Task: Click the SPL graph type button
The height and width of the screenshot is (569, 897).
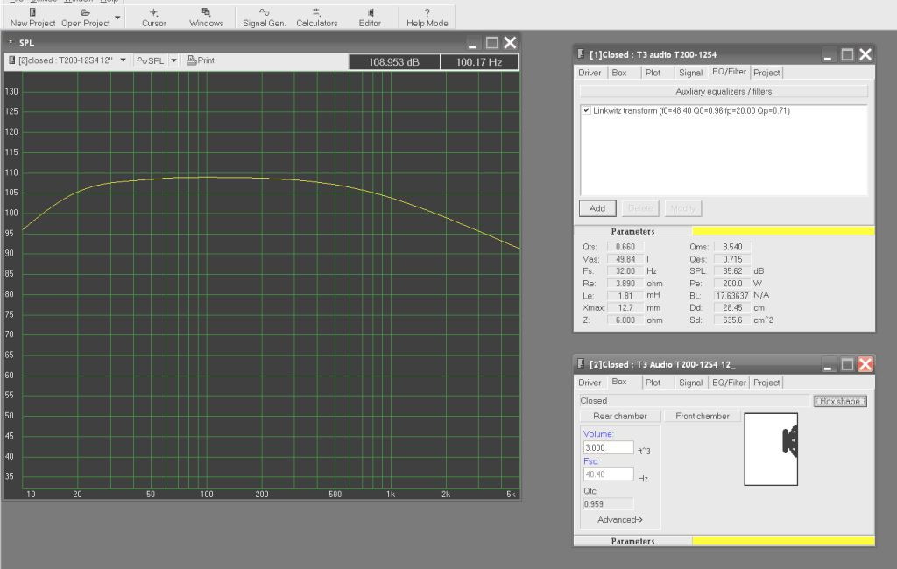Action: [x=151, y=60]
